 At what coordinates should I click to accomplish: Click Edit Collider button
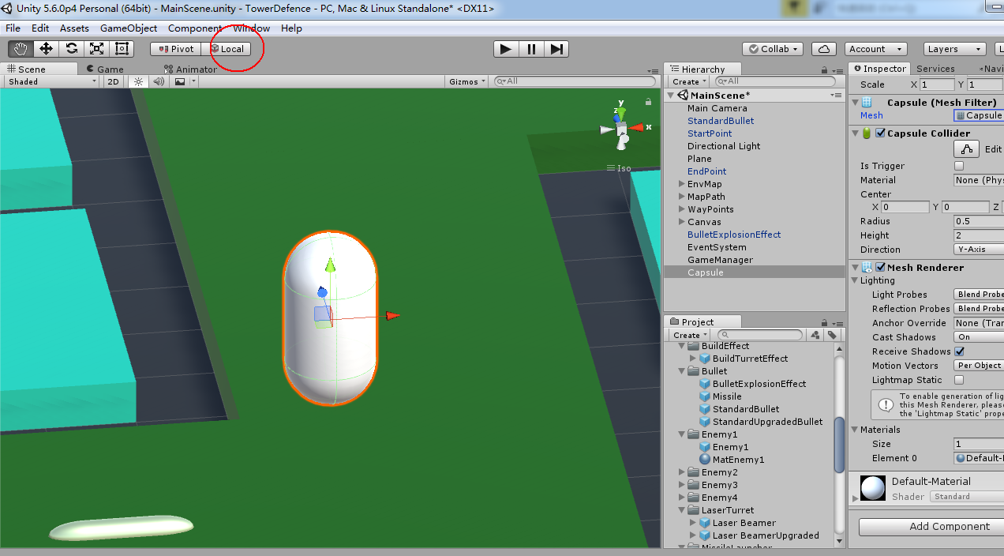click(x=966, y=148)
